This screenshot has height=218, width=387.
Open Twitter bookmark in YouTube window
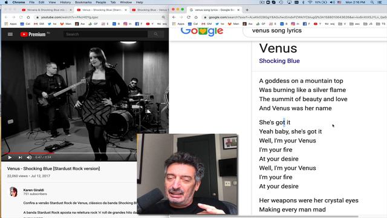pyautogui.click(x=52, y=24)
